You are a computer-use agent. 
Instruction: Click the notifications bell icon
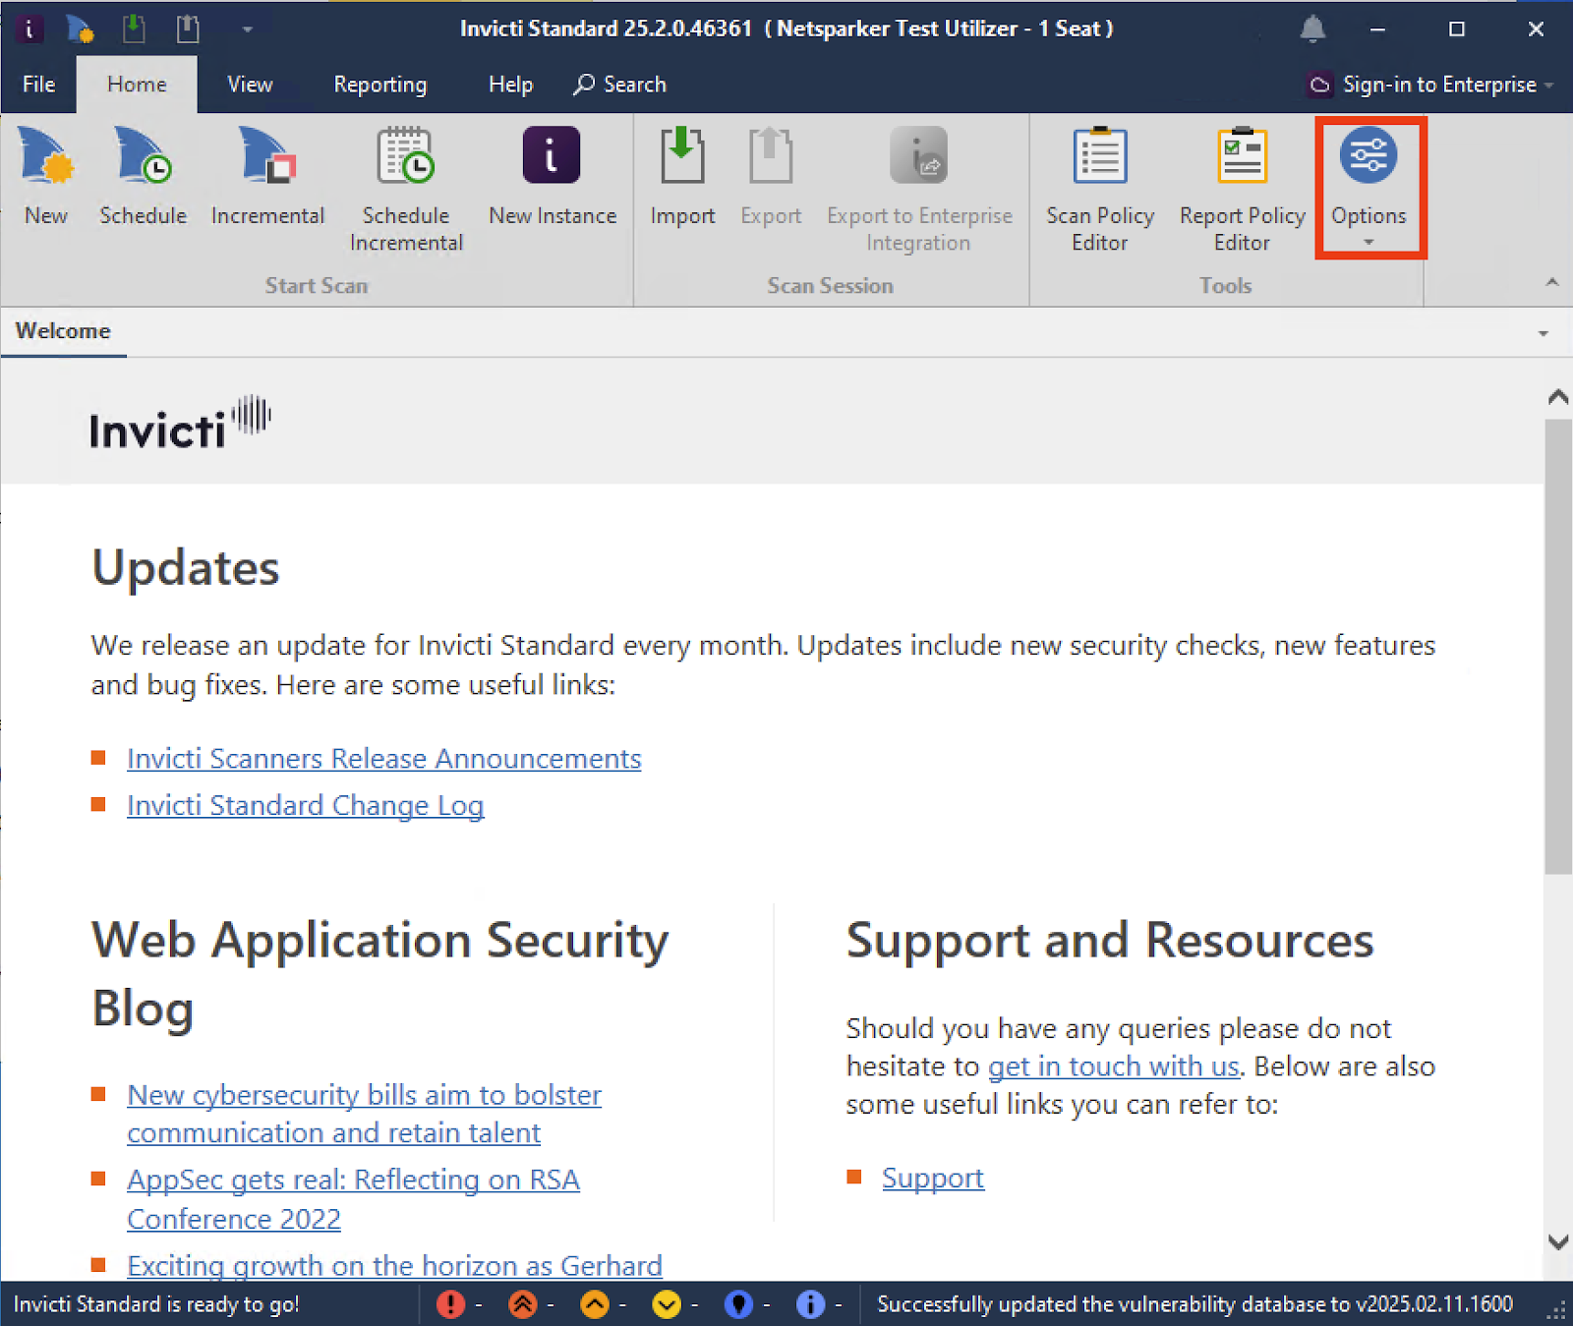pyautogui.click(x=1312, y=29)
